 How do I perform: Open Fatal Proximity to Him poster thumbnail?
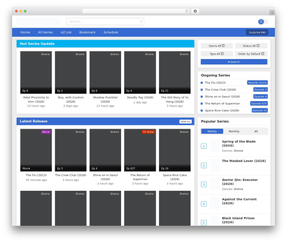[36, 72]
